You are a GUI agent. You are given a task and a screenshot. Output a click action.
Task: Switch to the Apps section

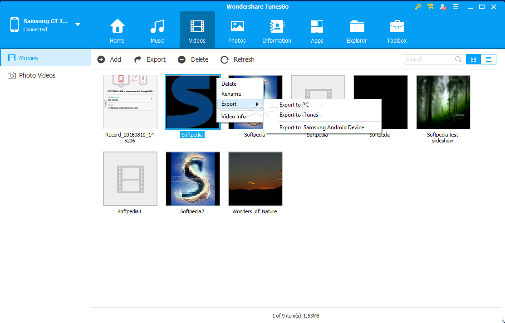click(x=317, y=31)
